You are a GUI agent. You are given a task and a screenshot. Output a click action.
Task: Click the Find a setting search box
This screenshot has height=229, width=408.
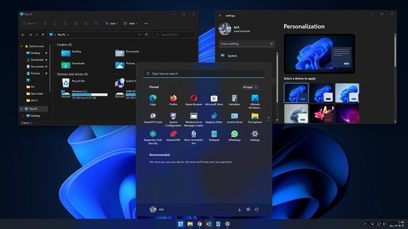coord(247,44)
